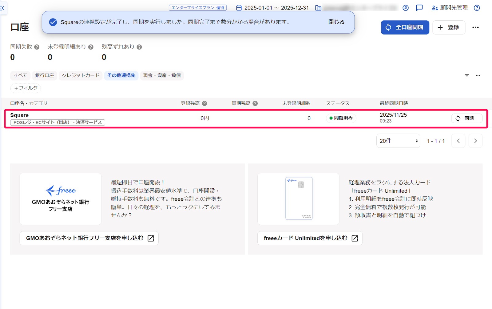This screenshot has height=309, width=492.
Task: Show help for 未登録明細あり
Action: pos(91,47)
